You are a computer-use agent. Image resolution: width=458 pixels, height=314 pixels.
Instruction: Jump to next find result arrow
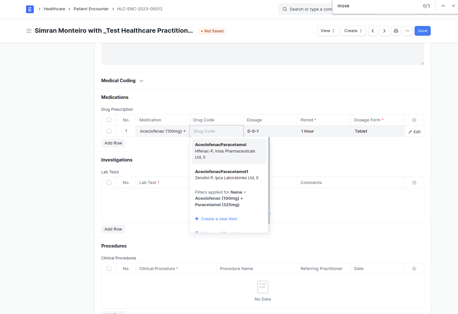click(454, 6)
